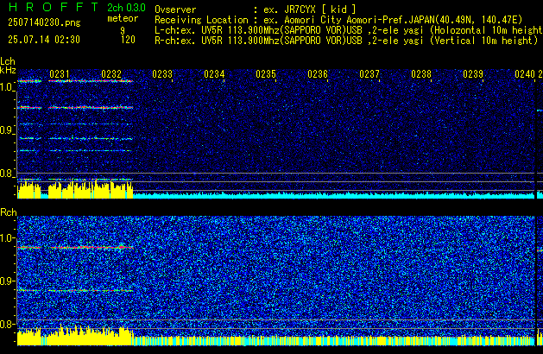Click the file name 2507140230.png
The height and width of the screenshot is (354, 543).
click(x=44, y=22)
